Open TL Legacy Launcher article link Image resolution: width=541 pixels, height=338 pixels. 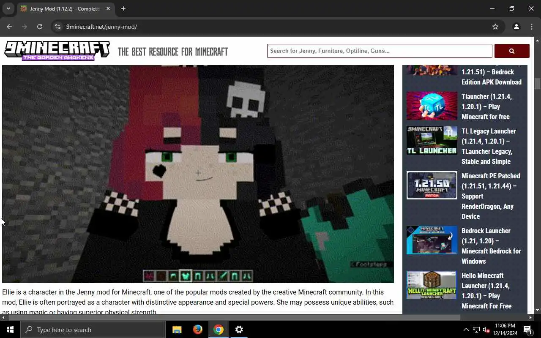(489, 146)
